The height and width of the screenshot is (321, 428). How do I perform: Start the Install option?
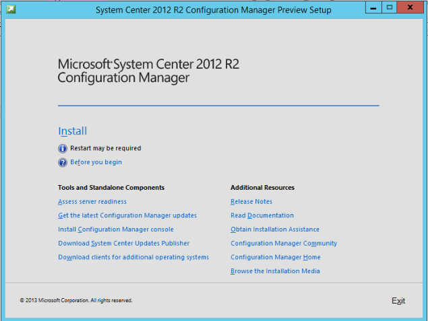[x=72, y=131]
